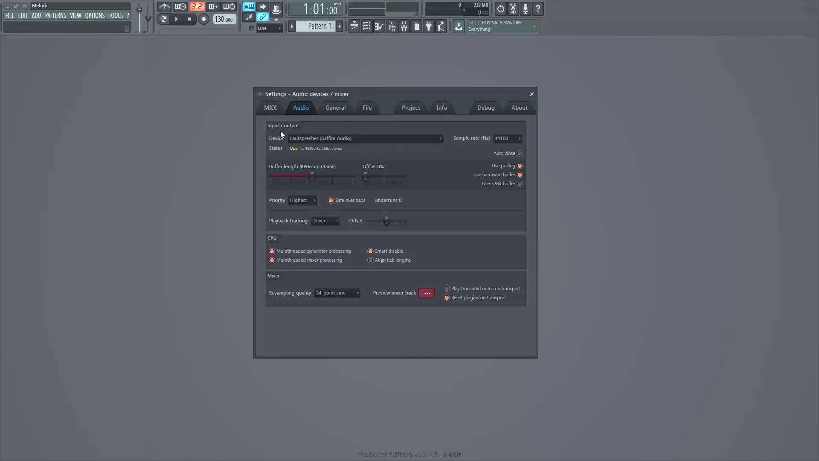
Task: Toggle loop recording icon
Action: [x=229, y=7]
